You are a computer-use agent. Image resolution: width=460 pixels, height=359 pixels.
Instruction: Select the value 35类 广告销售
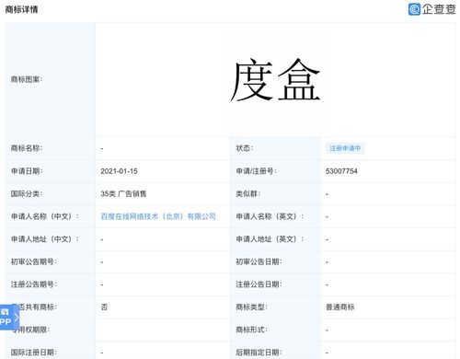point(123,194)
